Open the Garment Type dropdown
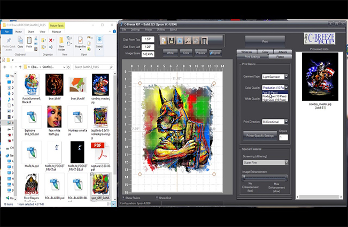The width and height of the screenshot is (348, 227). 286,77
